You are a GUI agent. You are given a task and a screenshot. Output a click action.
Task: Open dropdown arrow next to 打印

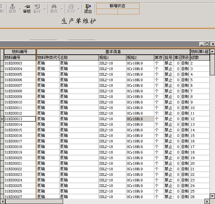[78, 9]
